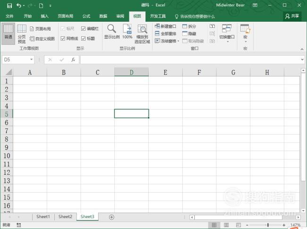Create a new blank document from quick access
Image resolution: width=307 pixels, height=229 pixels.
coord(41,6)
